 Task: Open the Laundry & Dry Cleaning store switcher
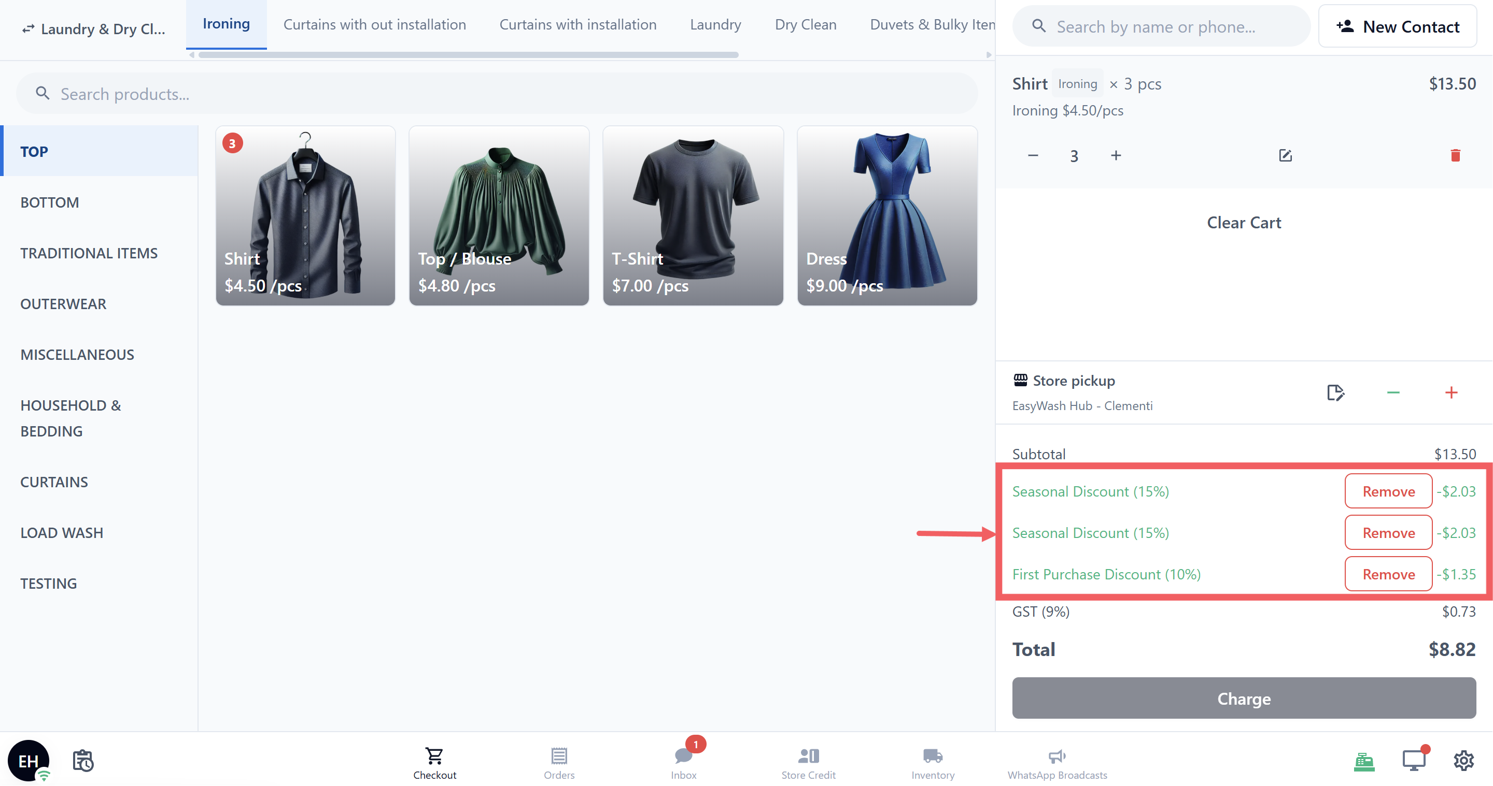(x=93, y=28)
